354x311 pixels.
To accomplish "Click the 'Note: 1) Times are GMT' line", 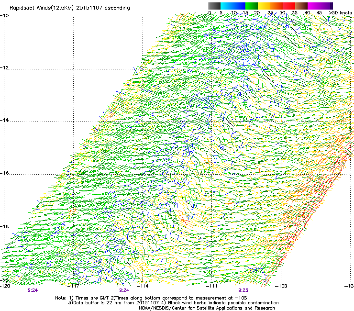I will tap(151, 298).
